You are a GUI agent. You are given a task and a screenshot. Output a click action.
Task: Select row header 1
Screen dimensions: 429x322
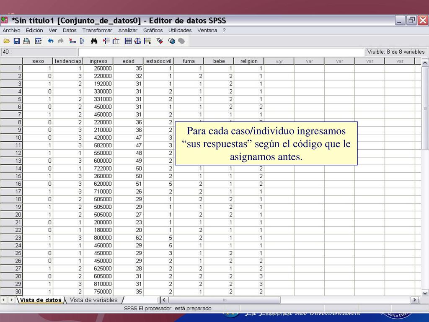[x=11, y=68]
